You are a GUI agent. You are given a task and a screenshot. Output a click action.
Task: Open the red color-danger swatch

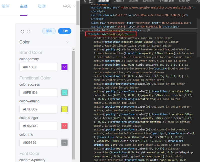click(x=65, y=126)
